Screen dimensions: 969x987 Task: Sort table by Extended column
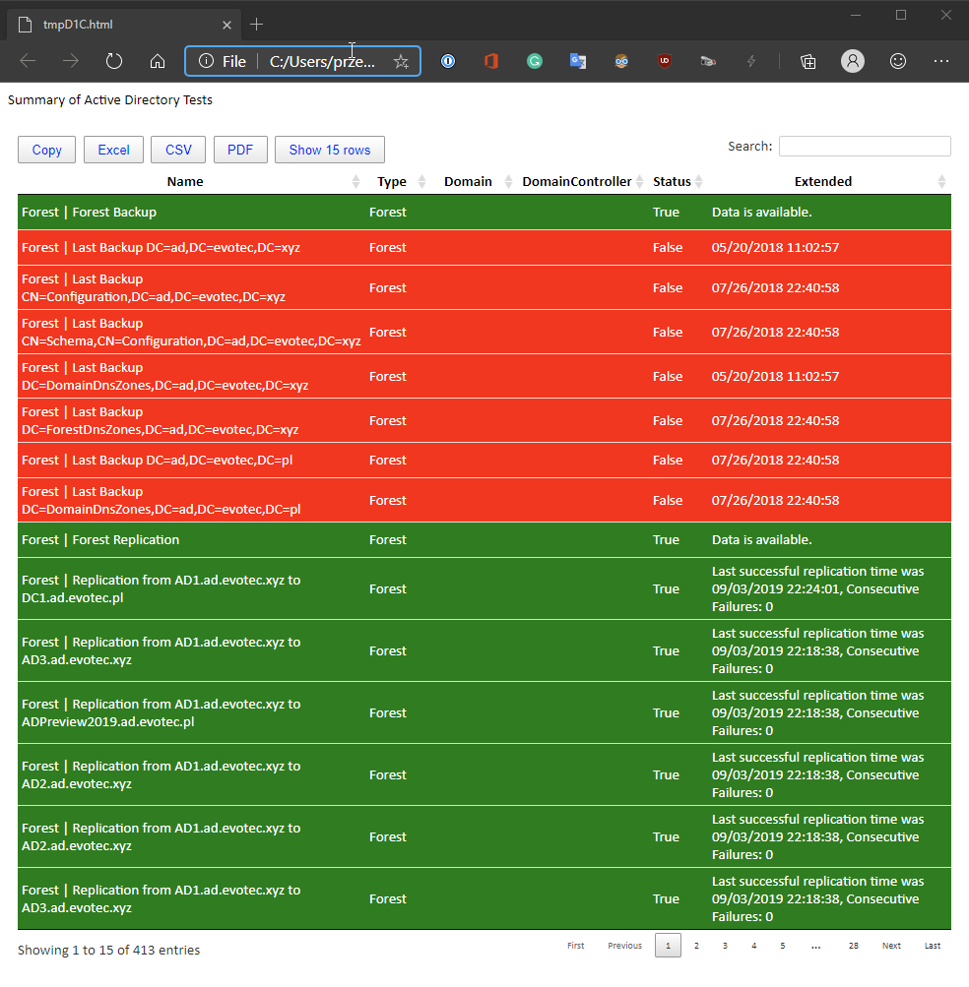tap(823, 181)
